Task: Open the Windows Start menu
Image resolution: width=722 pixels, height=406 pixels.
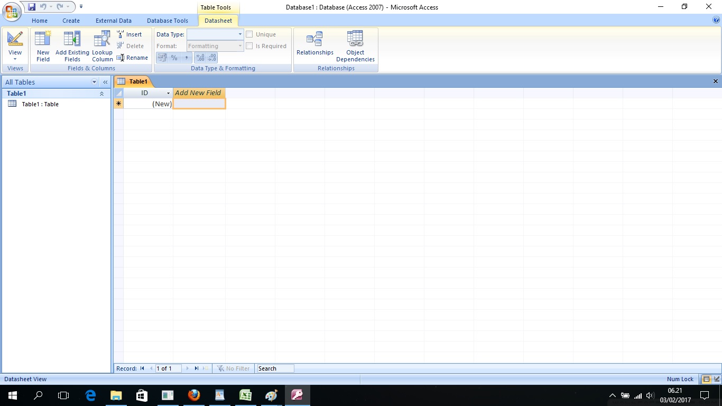Action: 13,395
